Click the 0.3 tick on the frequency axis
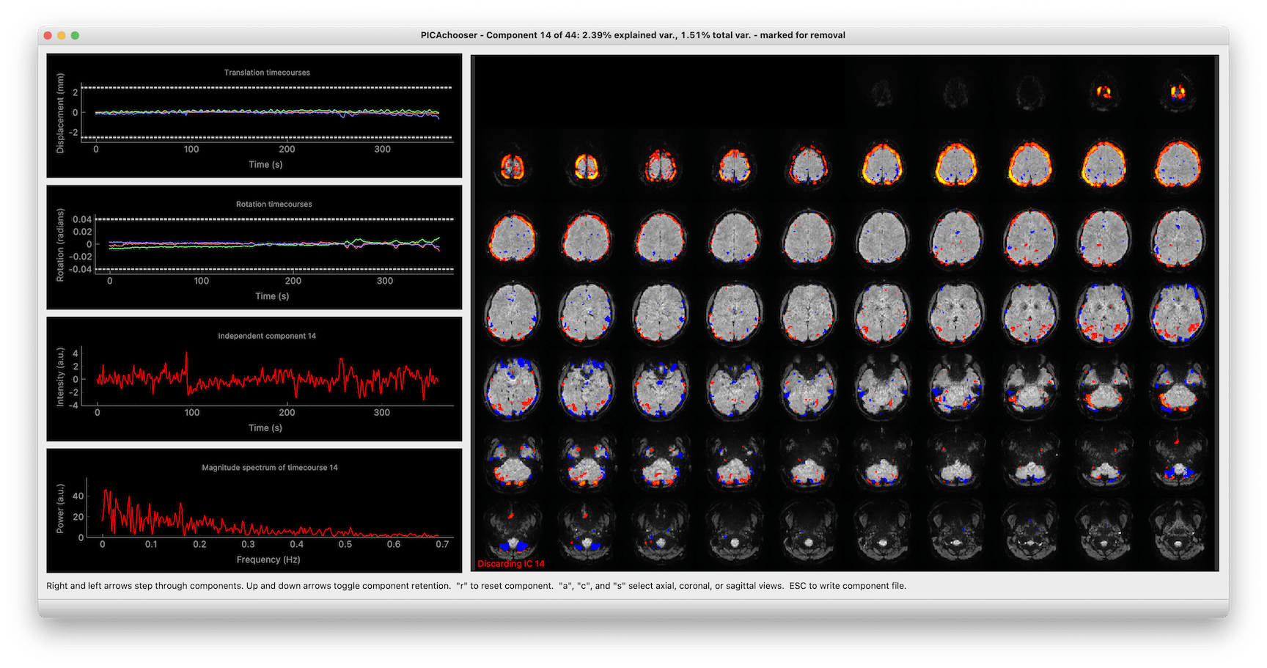Screen dimensions: 1267x668 [x=248, y=544]
